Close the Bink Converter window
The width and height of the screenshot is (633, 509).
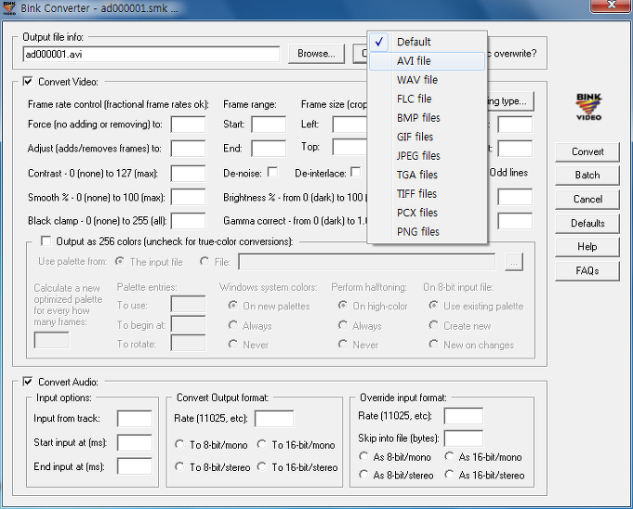pyautogui.click(x=612, y=6)
